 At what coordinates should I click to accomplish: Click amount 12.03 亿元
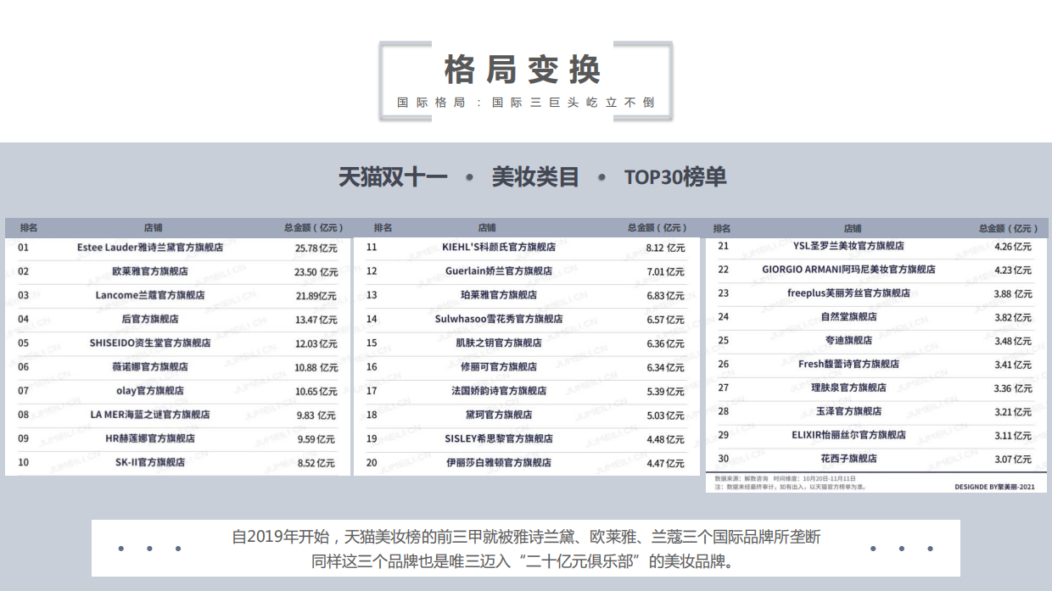316,343
